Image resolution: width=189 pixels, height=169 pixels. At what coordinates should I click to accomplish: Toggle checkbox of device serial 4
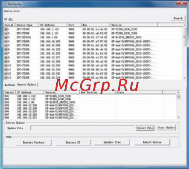point(6,41)
